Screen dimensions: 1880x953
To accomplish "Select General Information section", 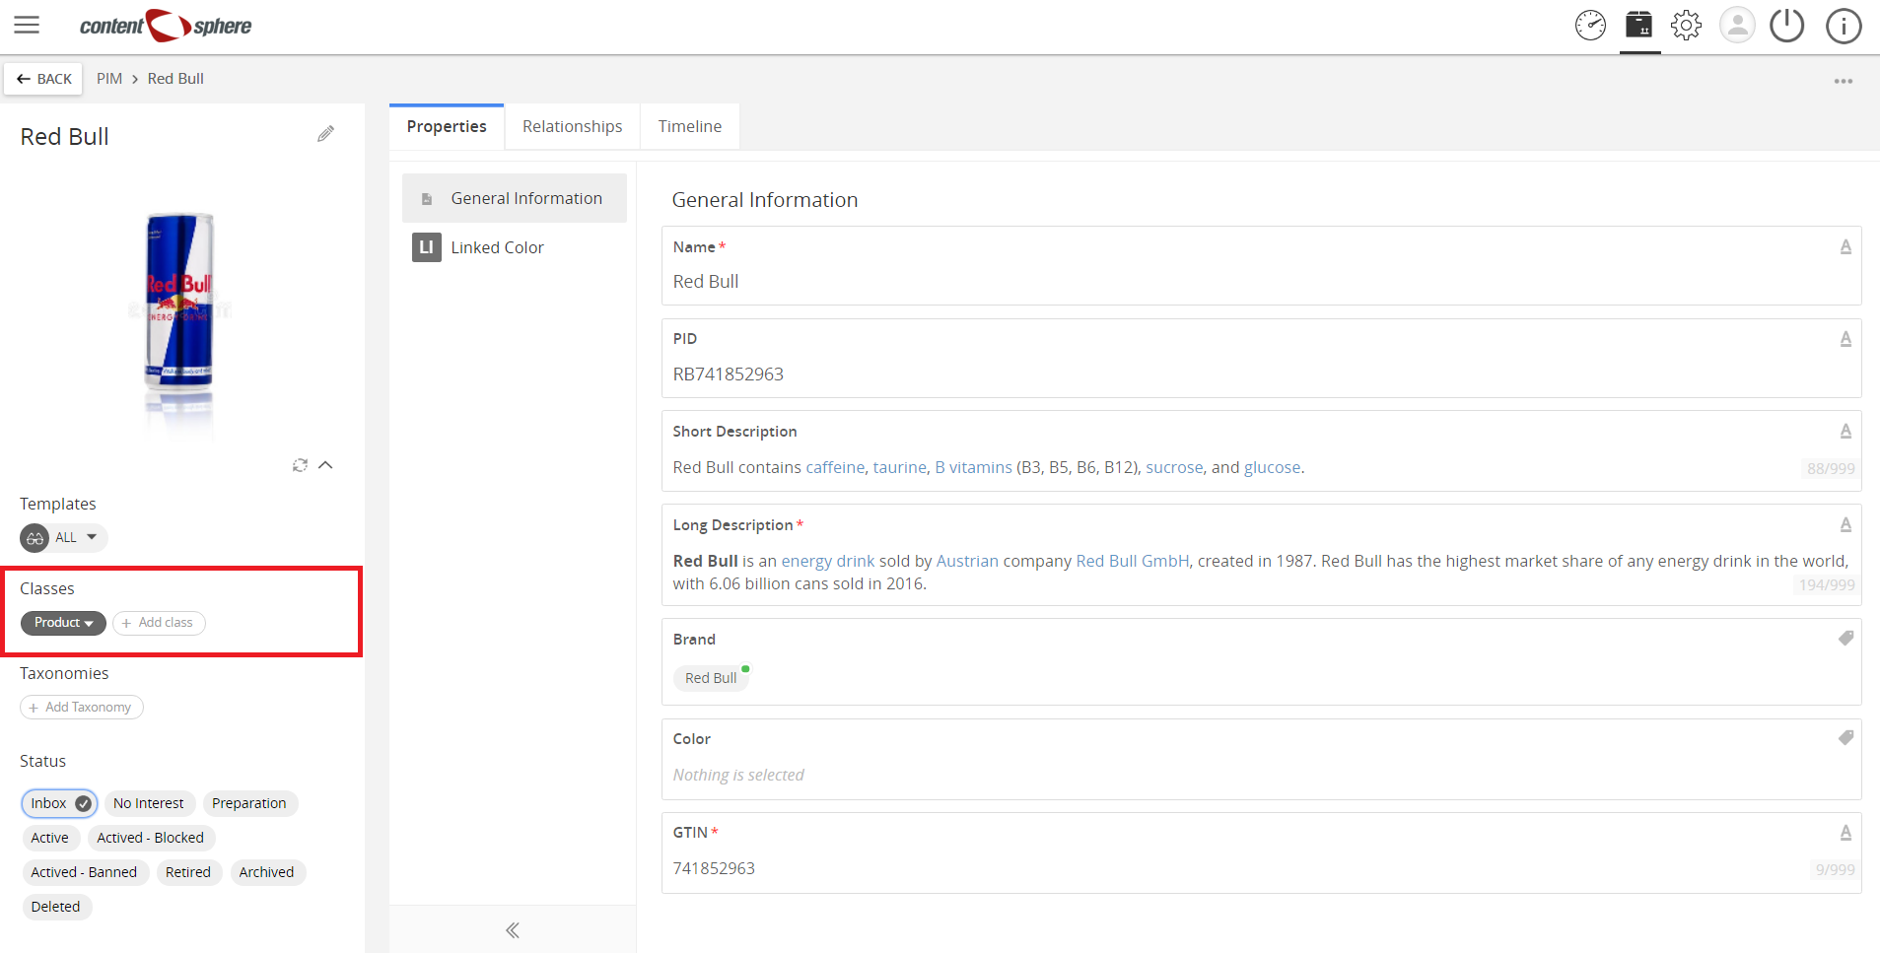I will [515, 198].
